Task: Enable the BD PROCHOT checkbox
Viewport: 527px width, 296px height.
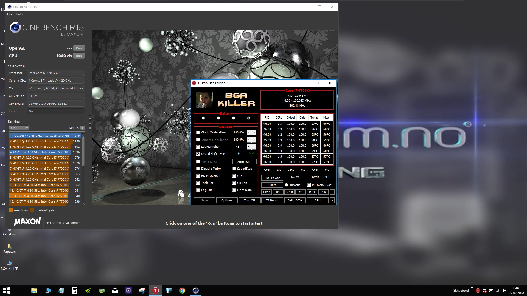Action: [198, 176]
